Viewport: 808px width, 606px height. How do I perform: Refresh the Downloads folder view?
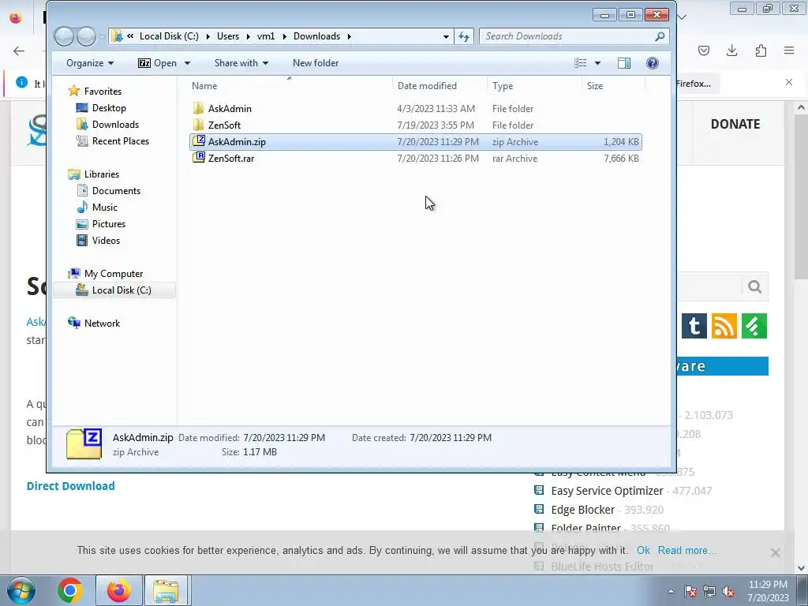click(x=464, y=36)
